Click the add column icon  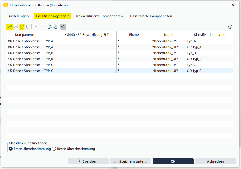(x=22, y=27)
